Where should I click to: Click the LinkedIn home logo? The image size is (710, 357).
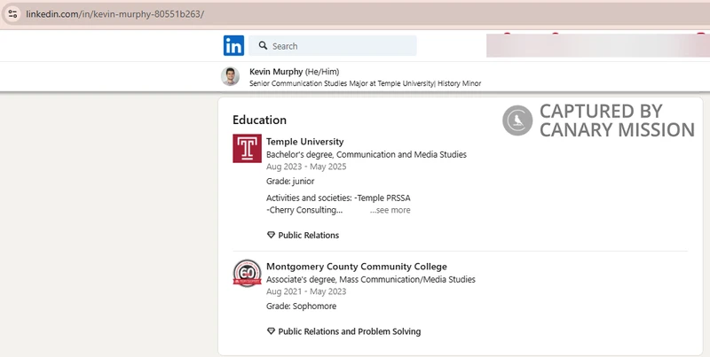pyautogui.click(x=233, y=46)
